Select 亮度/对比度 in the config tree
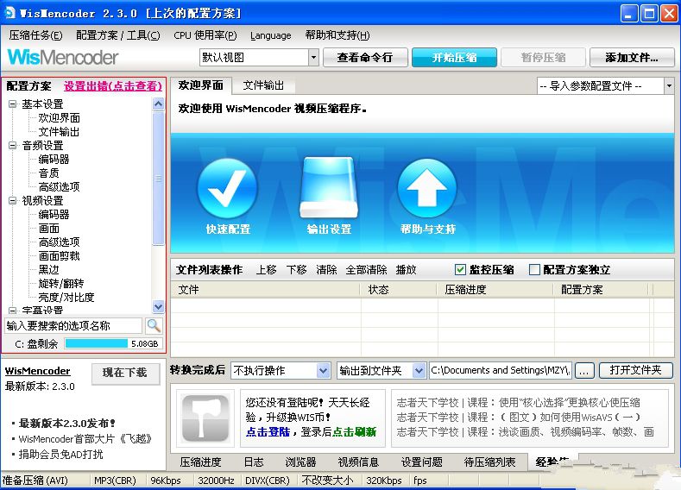Viewport: 681px width, 490px height. tap(66, 298)
